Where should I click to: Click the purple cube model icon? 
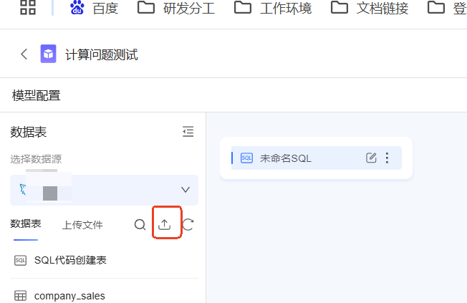click(48, 54)
